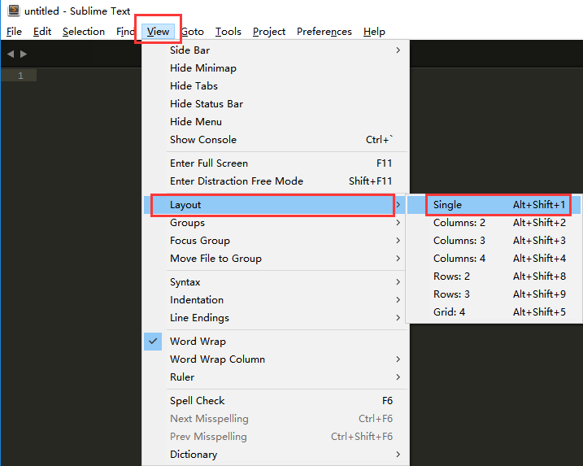Click the Sublime Text app icon in title bar
583x466 pixels.
click(14, 10)
